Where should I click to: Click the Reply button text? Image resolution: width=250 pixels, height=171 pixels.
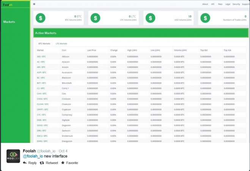(x=32, y=163)
